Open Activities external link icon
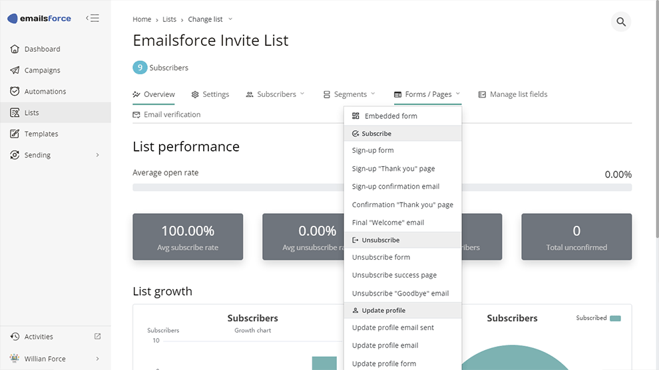This screenshot has width=659, height=370. pyautogui.click(x=97, y=336)
